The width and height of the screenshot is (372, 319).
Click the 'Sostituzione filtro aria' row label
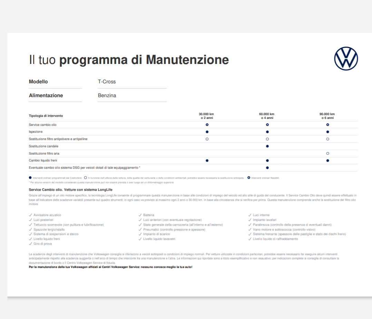coord(44,153)
